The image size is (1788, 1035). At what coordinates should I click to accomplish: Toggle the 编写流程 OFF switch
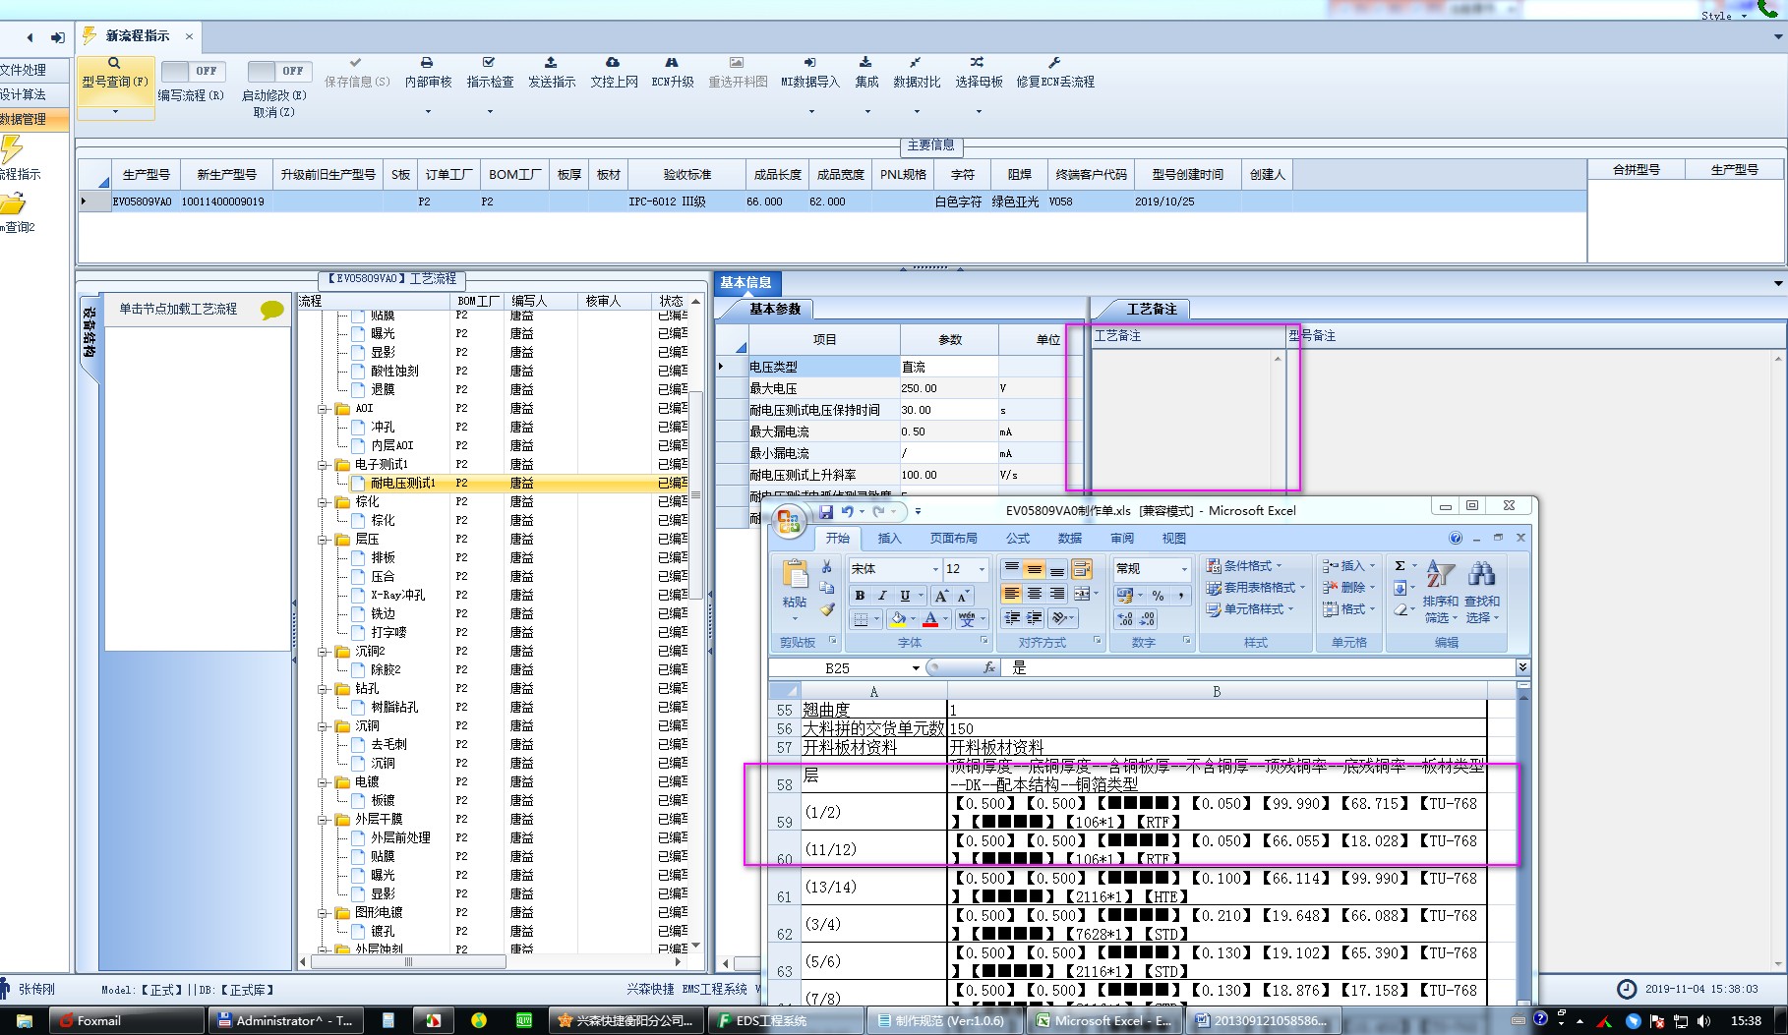(193, 72)
